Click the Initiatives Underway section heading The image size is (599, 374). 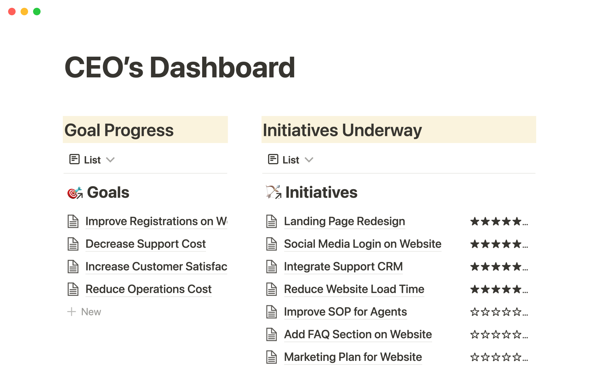point(342,130)
